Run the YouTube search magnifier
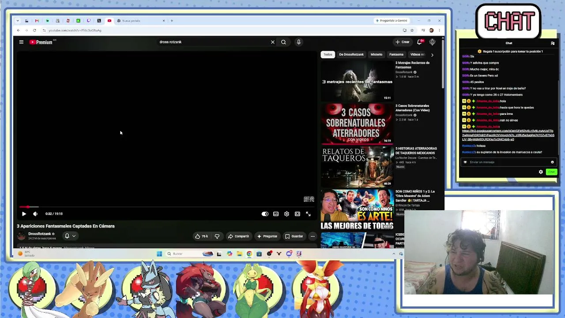Viewport: 565px width, 318px height. coord(283,42)
